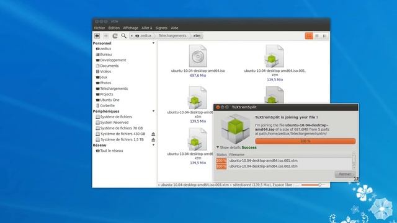This screenshot has width=397, height=223.
Task: Open the Affichage menu
Action: point(131,28)
